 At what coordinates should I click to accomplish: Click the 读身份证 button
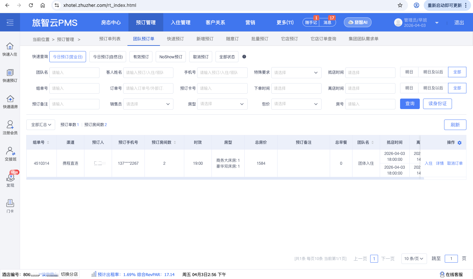coord(438,104)
